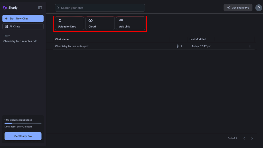Open All Chats from the sidebar
The height and width of the screenshot is (148, 263).
(x=23, y=26)
